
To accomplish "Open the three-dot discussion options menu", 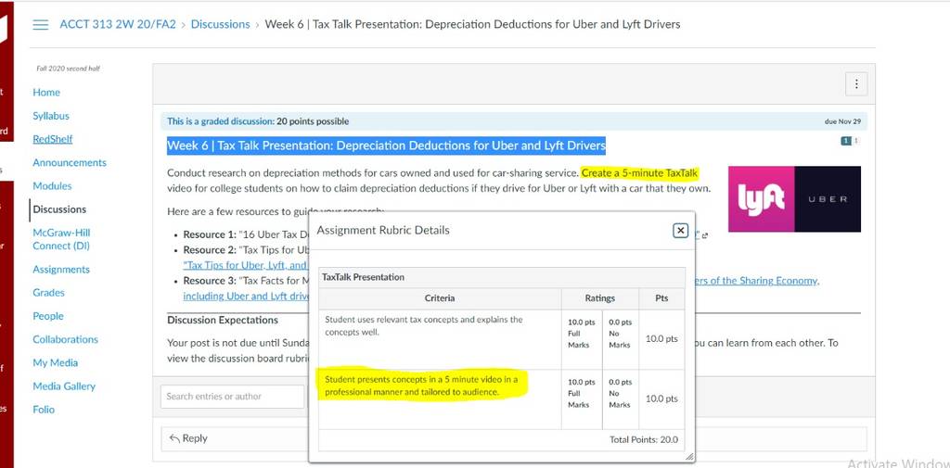I will 856,84.
